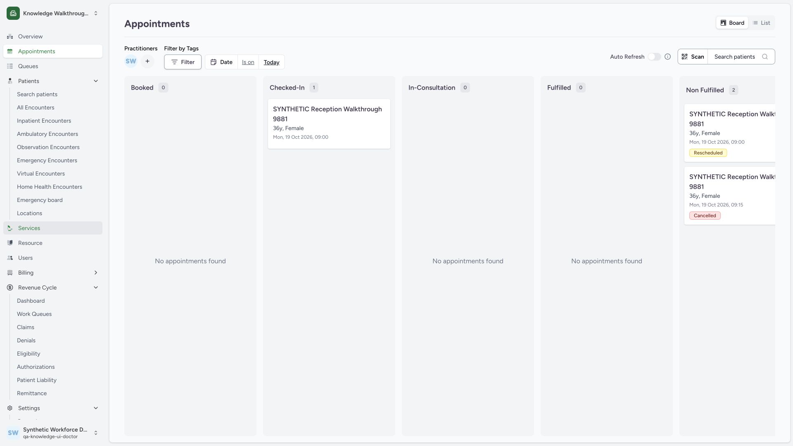Open All Encounters link
Screen dimensions: 793x446
click(x=36, y=107)
